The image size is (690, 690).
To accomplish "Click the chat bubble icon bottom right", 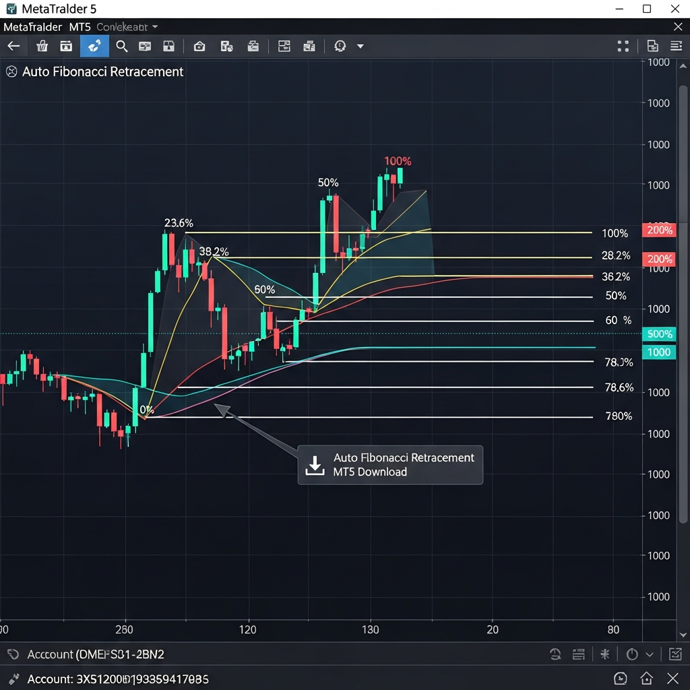I will click(x=621, y=679).
